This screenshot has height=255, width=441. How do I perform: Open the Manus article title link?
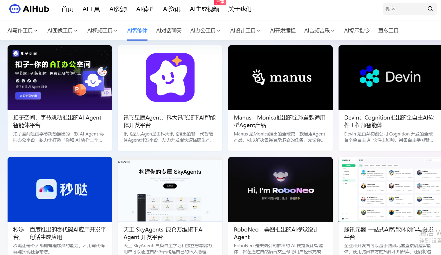280,121
